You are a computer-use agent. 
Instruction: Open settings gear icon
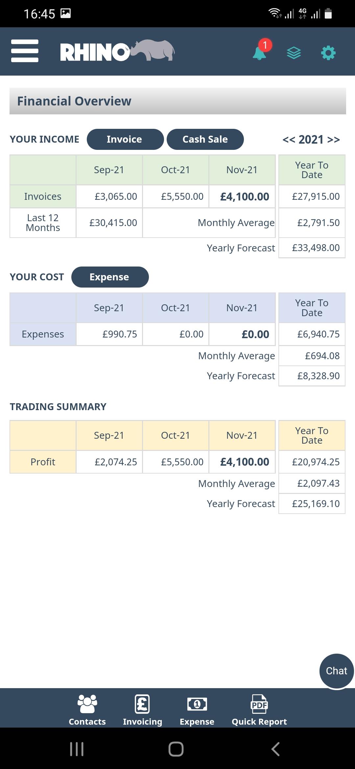pyautogui.click(x=328, y=53)
